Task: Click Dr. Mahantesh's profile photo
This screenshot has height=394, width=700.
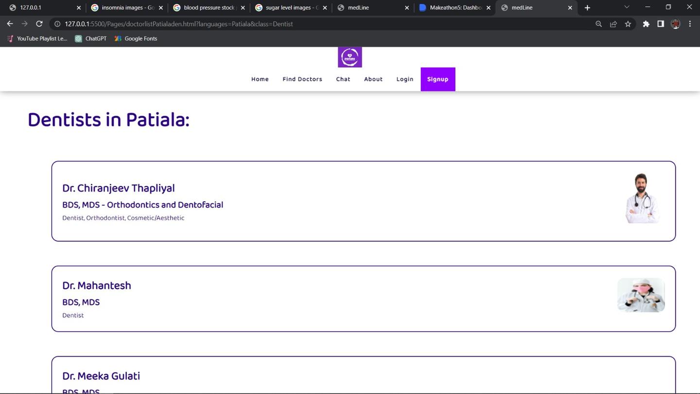Action: (641, 295)
